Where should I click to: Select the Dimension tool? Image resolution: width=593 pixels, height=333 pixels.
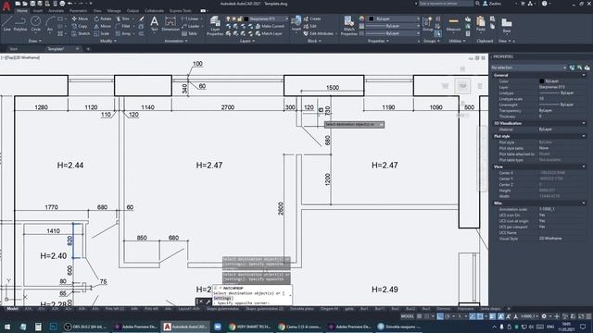coord(170,23)
